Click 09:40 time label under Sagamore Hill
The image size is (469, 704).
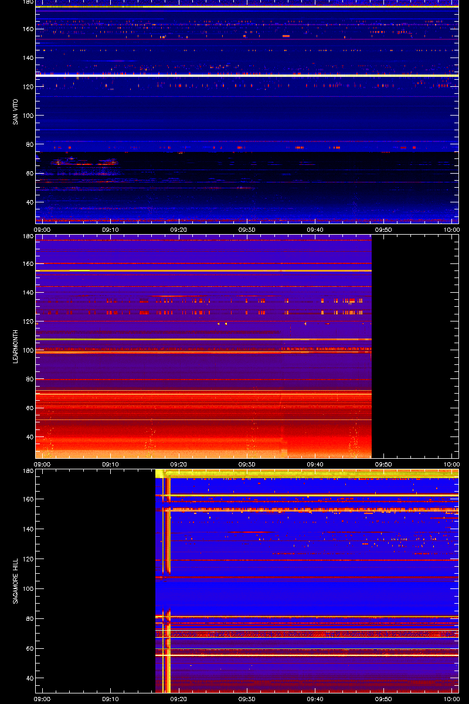[x=315, y=699]
